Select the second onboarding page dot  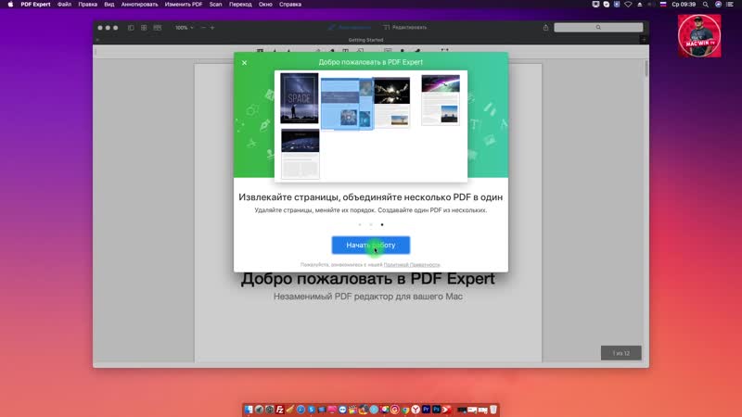point(371,224)
